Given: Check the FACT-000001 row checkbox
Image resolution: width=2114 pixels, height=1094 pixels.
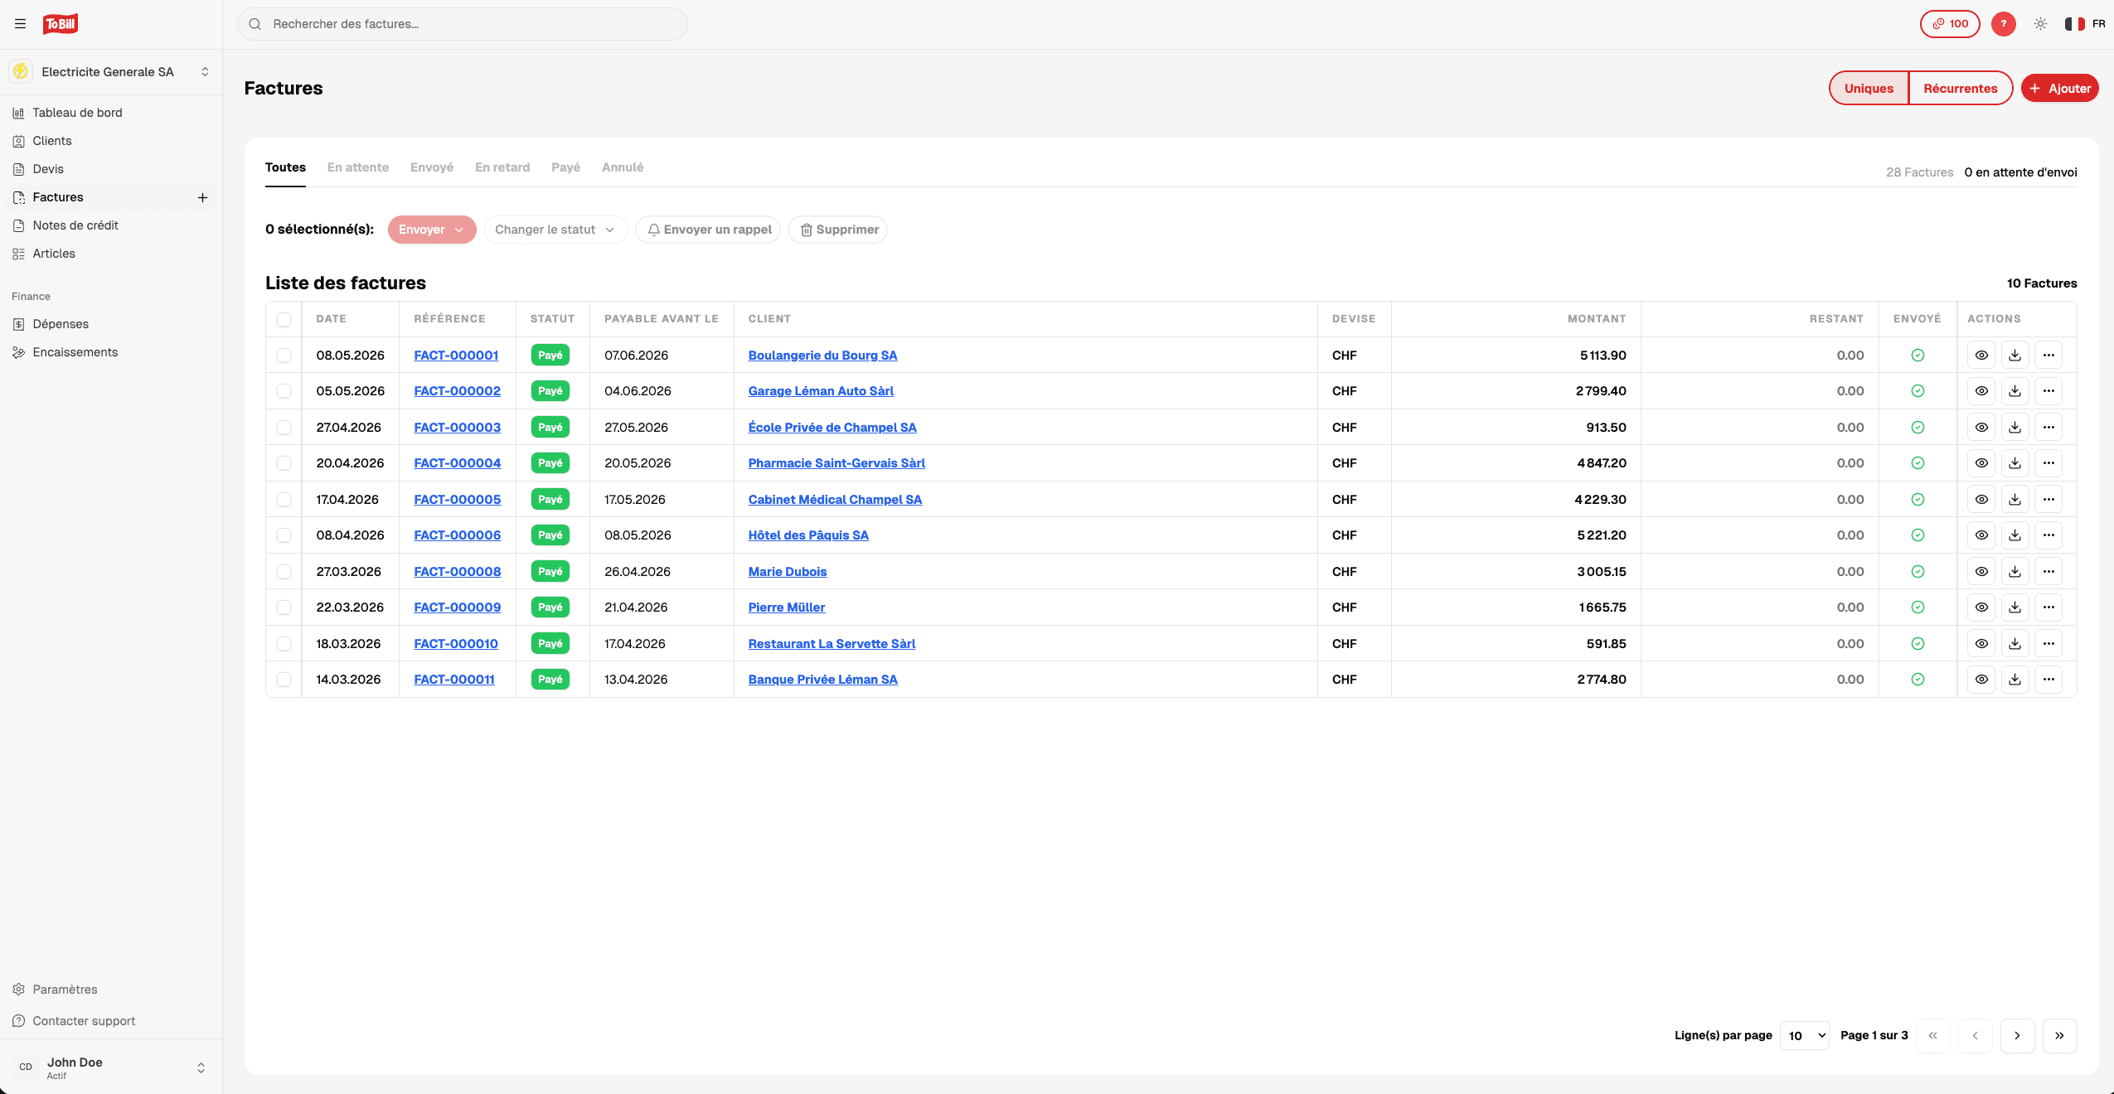Looking at the screenshot, I should tap(284, 356).
